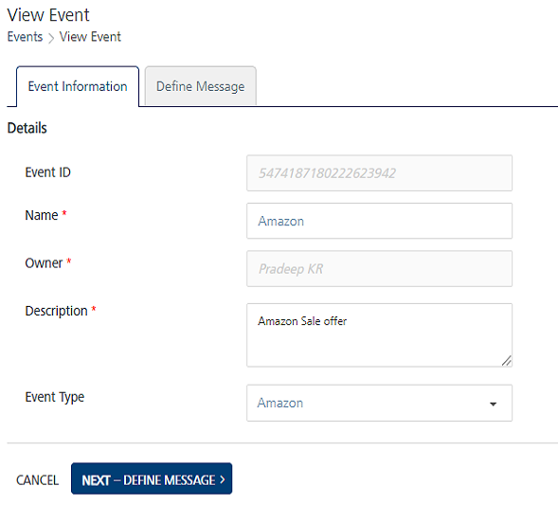Open the Event Type dropdown
The width and height of the screenshot is (558, 522).
379,403
